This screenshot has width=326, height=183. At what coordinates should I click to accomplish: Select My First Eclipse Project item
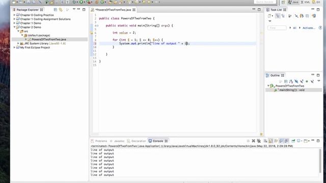[x=35, y=47]
